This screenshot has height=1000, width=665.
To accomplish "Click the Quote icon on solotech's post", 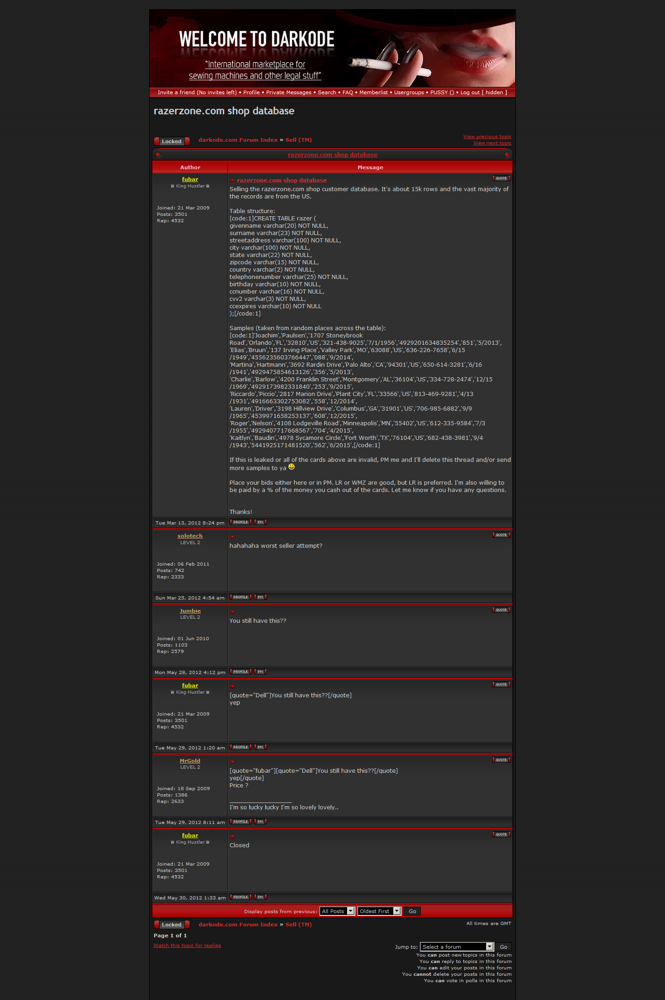I will click(x=501, y=535).
